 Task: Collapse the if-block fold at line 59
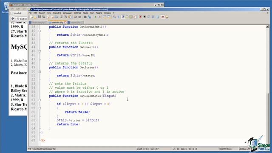pyautogui.click(x=40, y=108)
